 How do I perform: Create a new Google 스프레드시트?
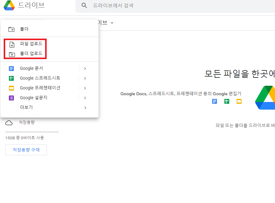coord(40,78)
